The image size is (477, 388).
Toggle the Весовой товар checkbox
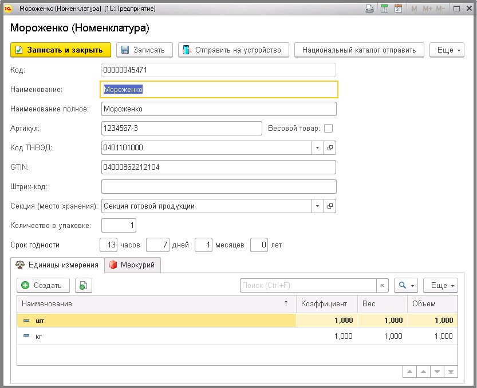pyautogui.click(x=328, y=129)
